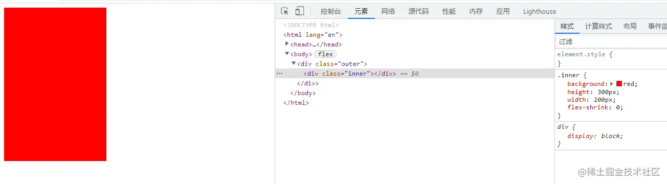The image size is (667, 184).
Task: Open the 事件监 subtab
Action: point(657,27)
